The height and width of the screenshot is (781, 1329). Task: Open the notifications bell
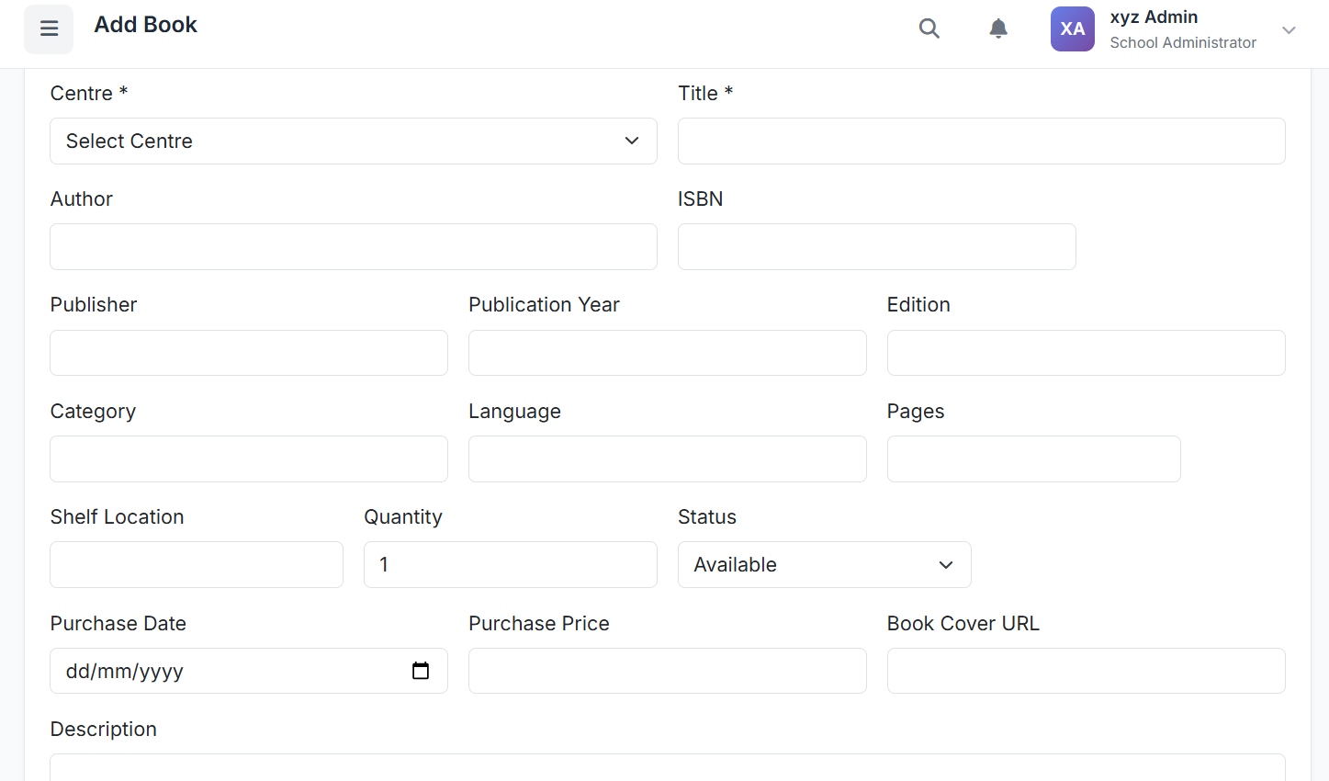(x=998, y=28)
